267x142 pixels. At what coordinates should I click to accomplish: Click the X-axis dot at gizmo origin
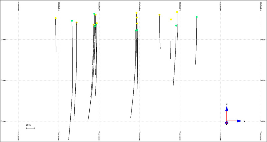pyautogui.click(x=227, y=123)
